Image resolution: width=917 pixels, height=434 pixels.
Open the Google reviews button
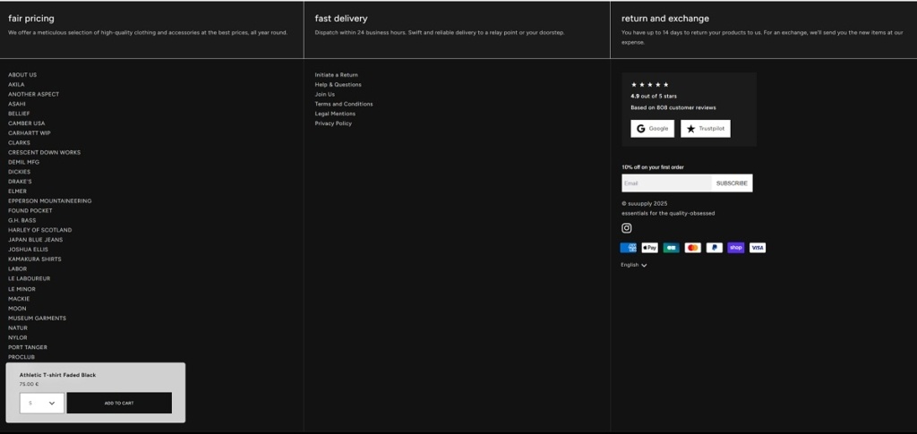652,129
